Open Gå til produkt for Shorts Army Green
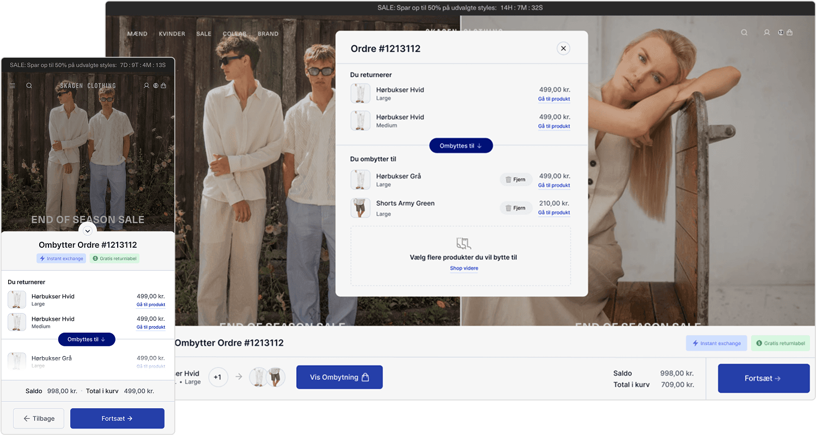Screen dimensions: 816x435 pos(554,213)
